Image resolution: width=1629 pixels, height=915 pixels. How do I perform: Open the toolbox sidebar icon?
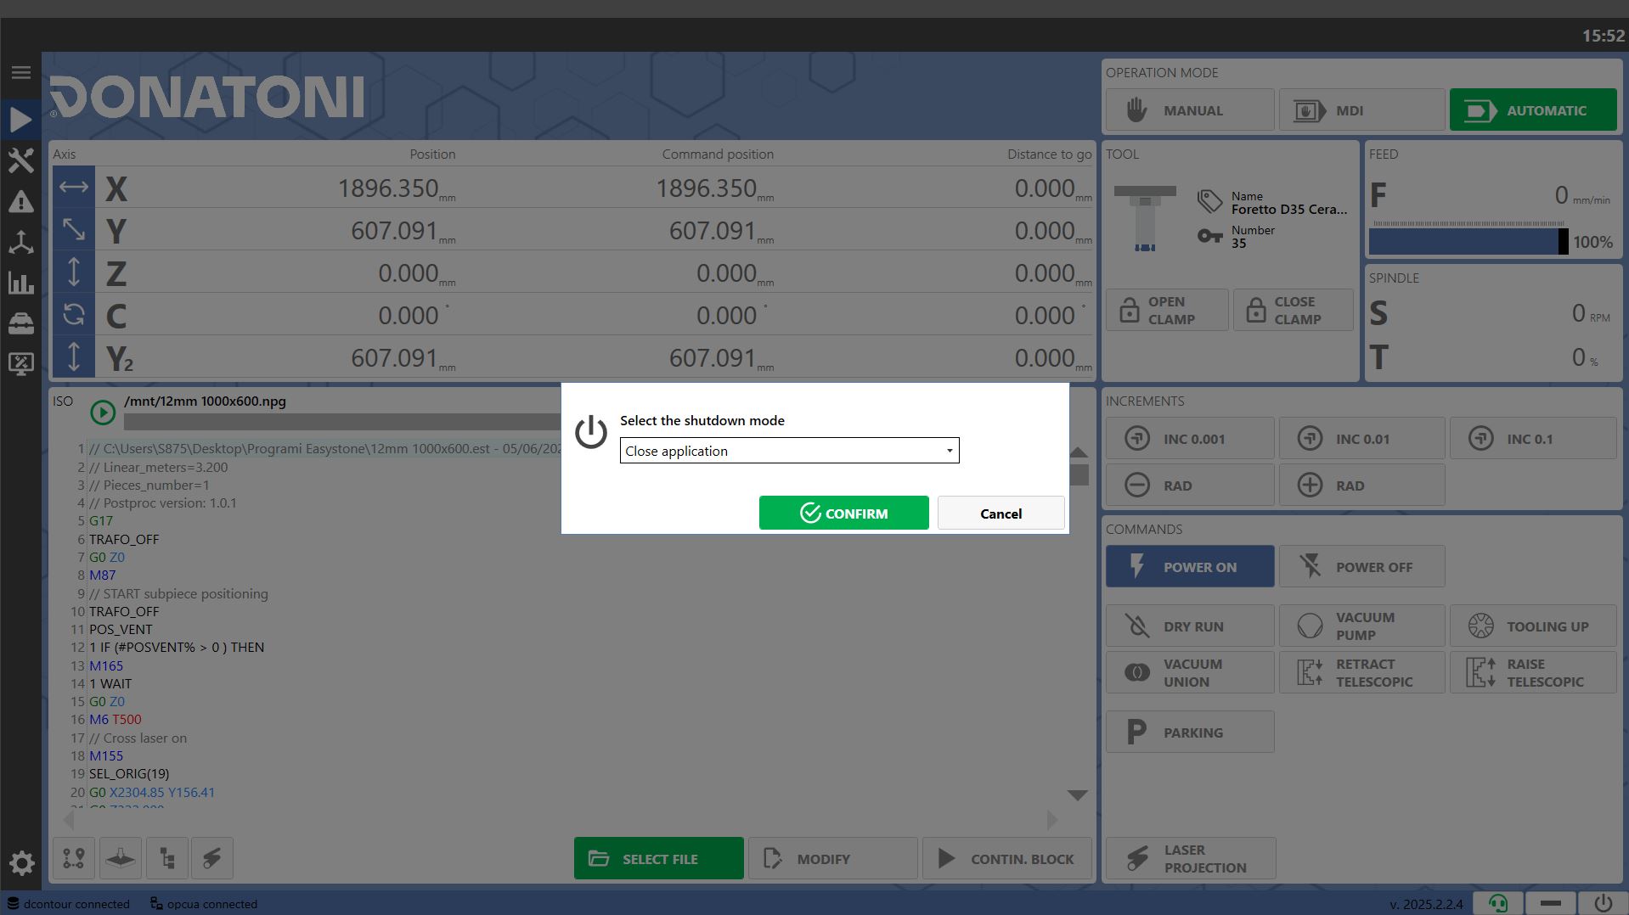point(21,323)
